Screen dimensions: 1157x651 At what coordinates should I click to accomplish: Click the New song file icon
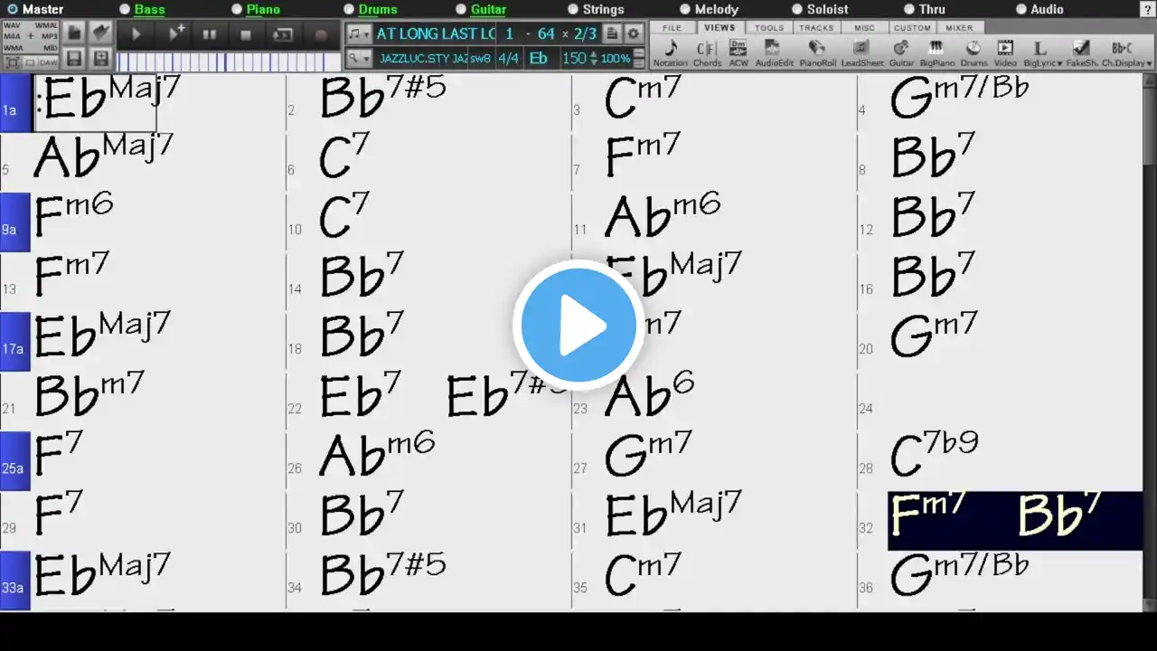tap(74, 33)
